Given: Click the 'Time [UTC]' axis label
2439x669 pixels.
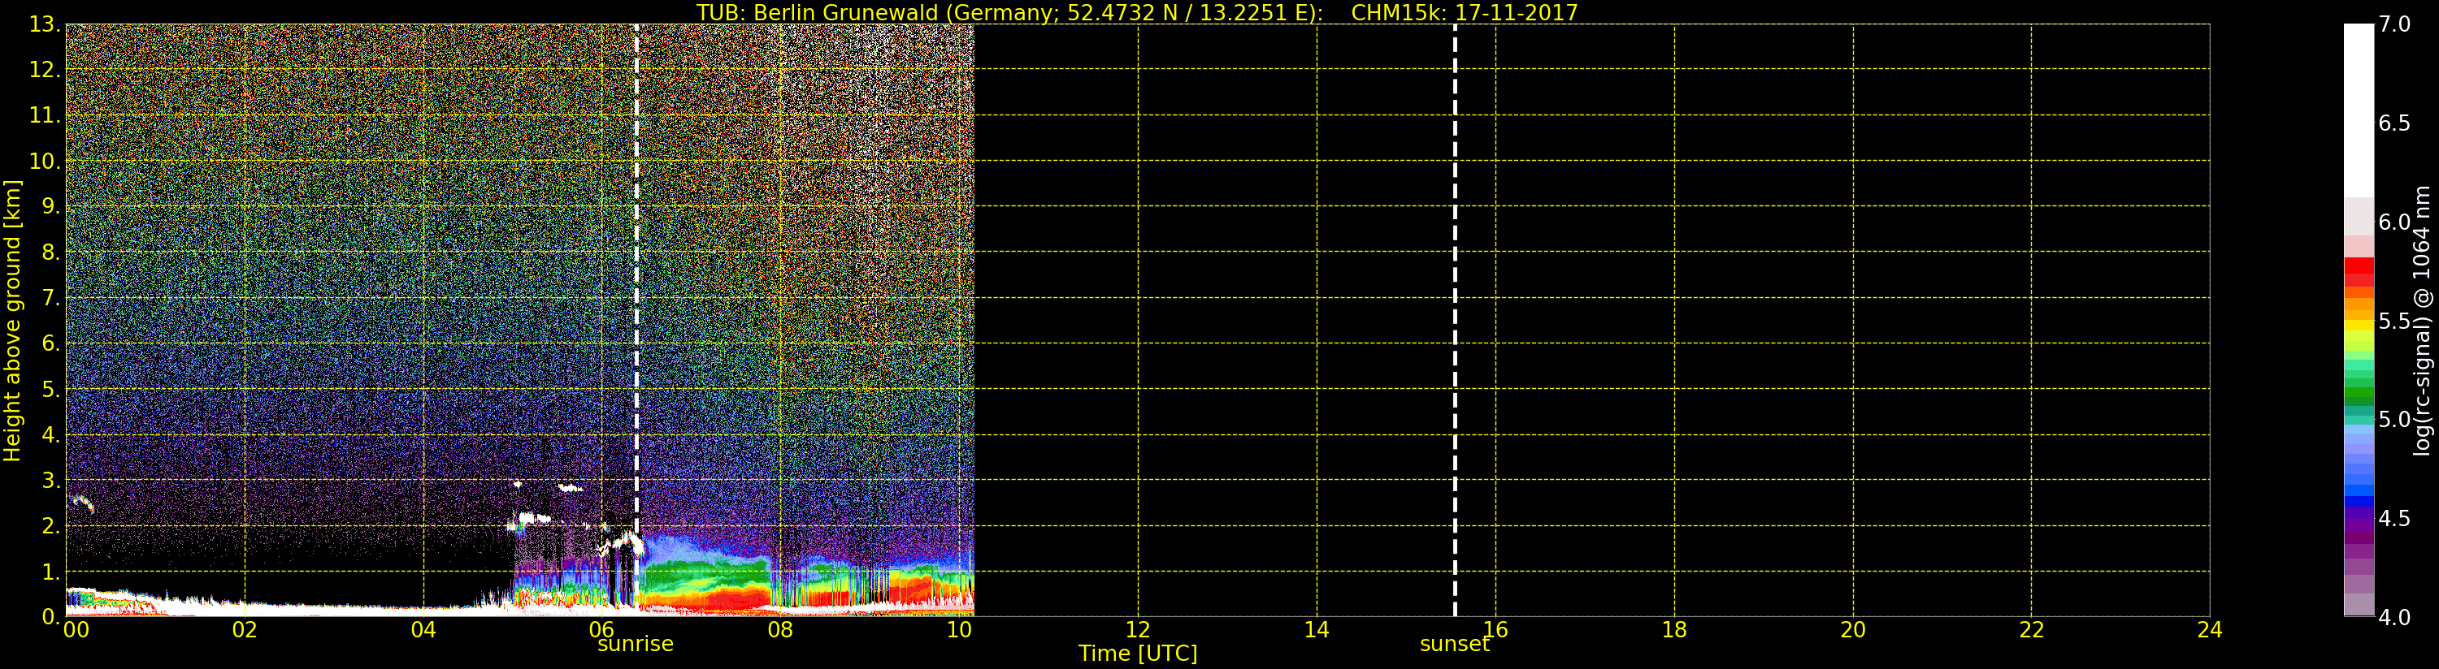Looking at the screenshot, I should [x=1137, y=654].
